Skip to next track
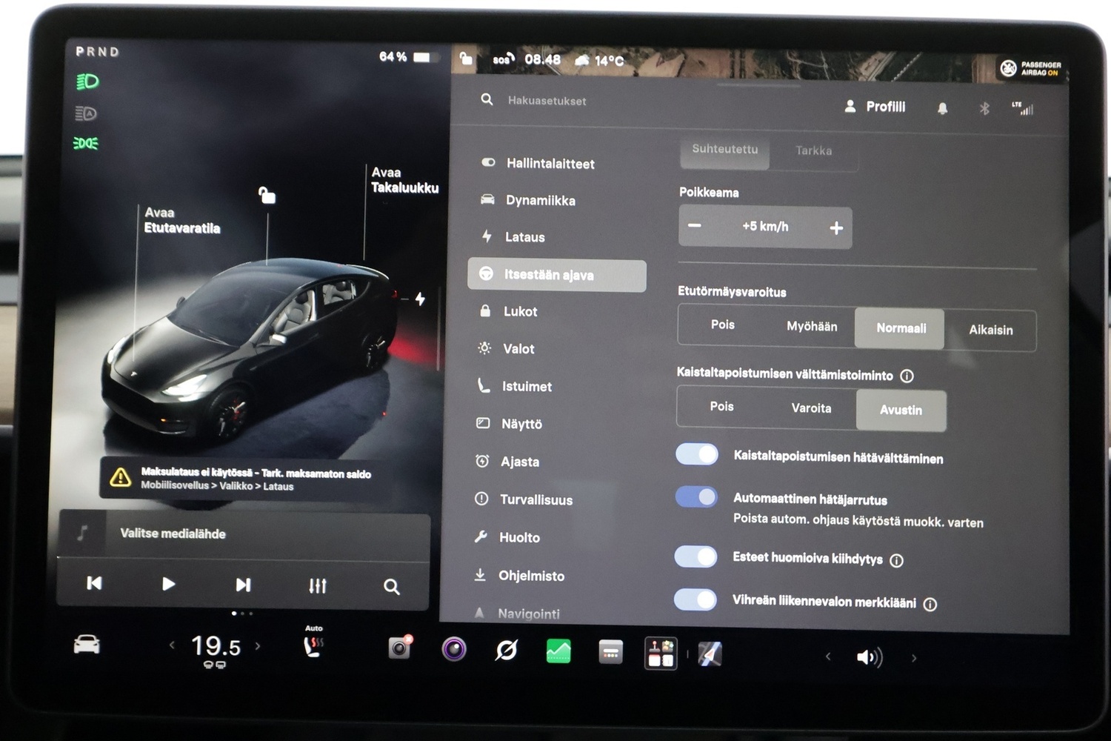The height and width of the screenshot is (741, 1111). (243, 585)
